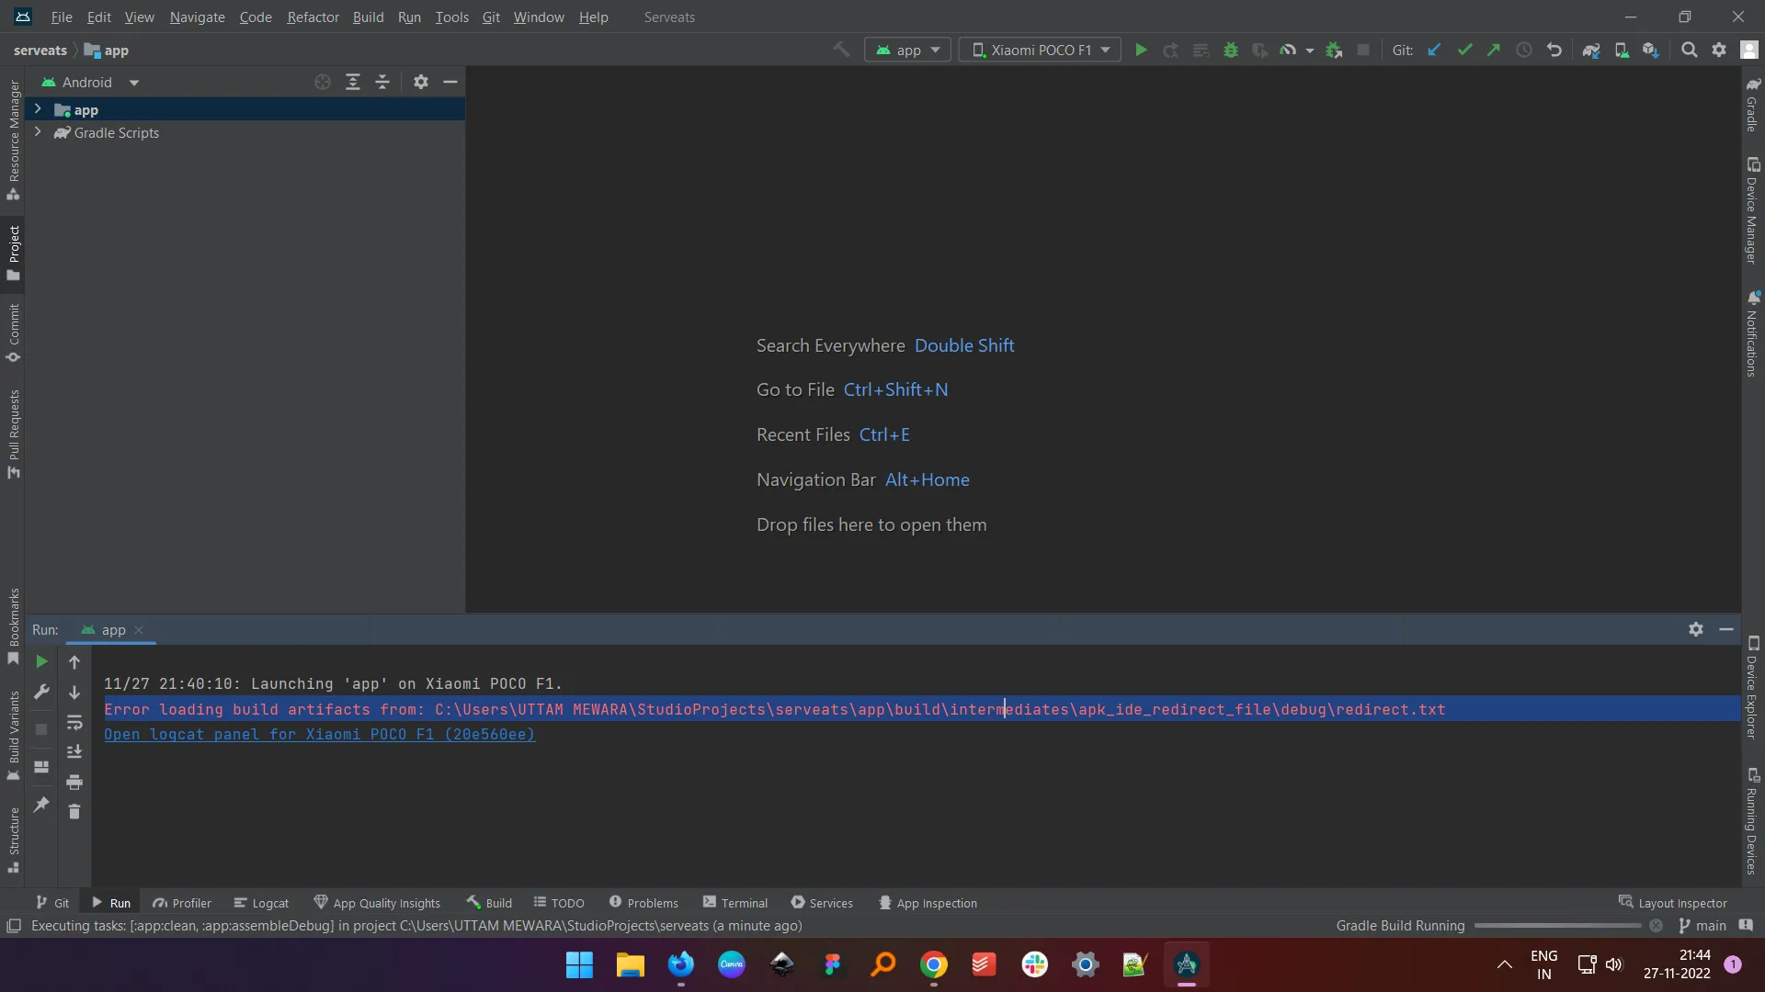Click the Debug app bug icon
Screen dimensions: 1765x992
(1231, 51)
